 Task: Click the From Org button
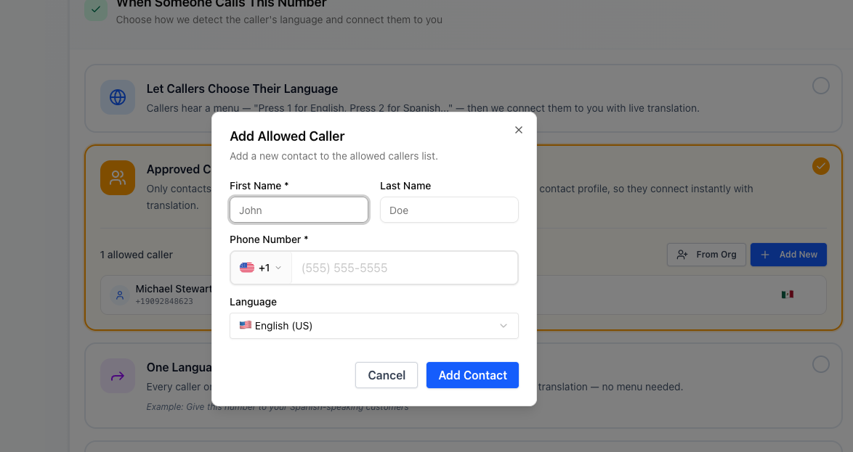click(x=706, y=255)
